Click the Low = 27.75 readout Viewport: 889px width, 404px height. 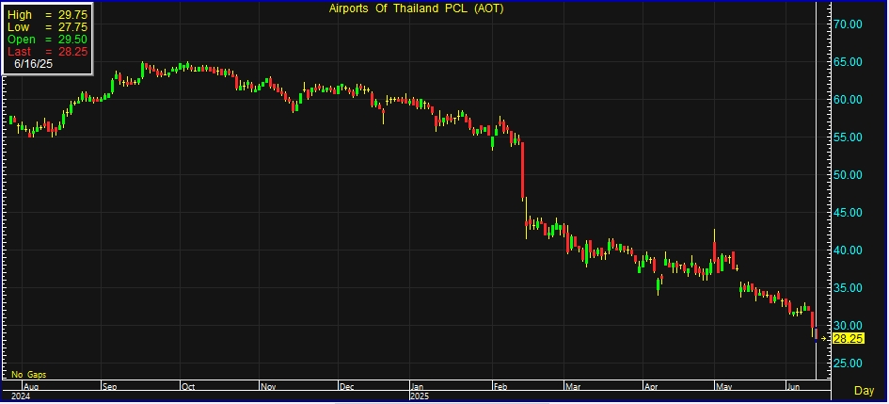47,27
